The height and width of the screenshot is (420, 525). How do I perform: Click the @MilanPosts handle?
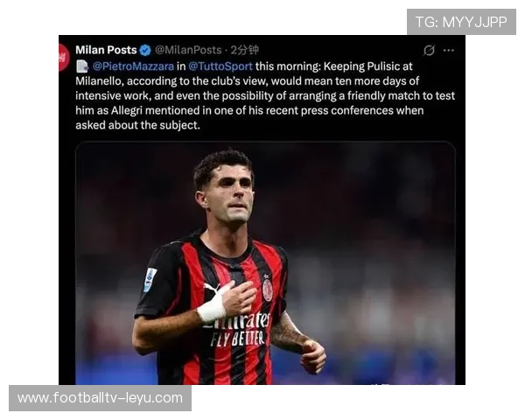click(x=188, y=50)
